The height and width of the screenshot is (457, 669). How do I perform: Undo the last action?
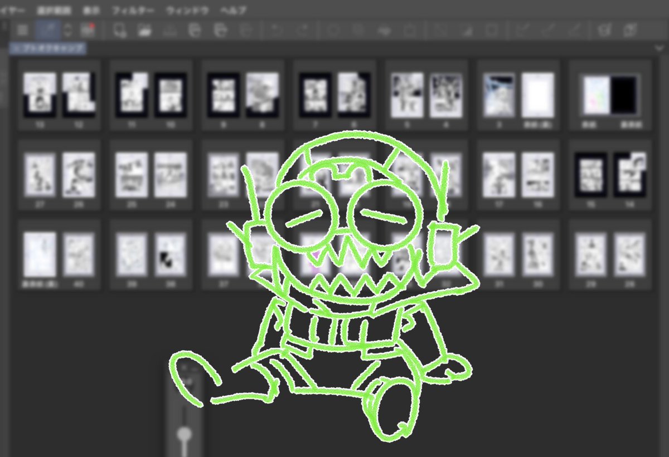pyautogui.click(x=277, y=30)
